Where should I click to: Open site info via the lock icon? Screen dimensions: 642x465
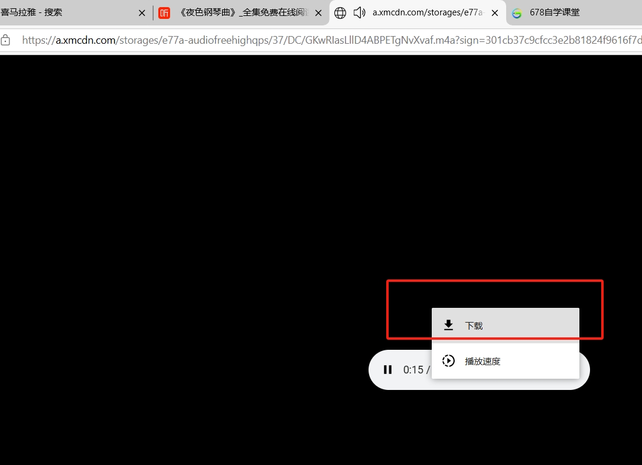point(6,40)
